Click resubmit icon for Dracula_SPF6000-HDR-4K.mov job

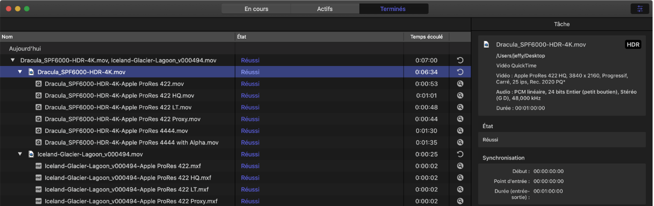(x=460, y=72)
